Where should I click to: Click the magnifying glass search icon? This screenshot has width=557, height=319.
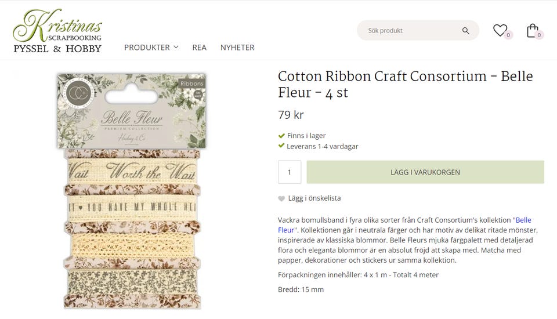[x=465, y=31]
